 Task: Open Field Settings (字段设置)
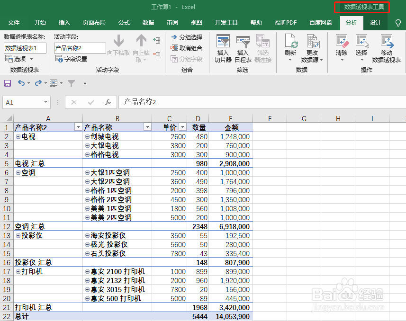[72, 59]
